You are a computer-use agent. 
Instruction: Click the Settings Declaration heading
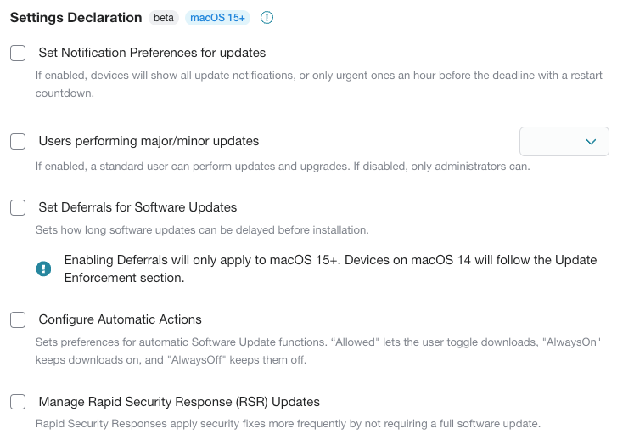coord(76,18)
